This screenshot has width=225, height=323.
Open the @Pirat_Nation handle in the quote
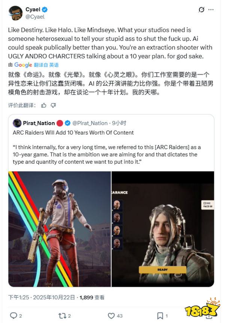[90, 123]
